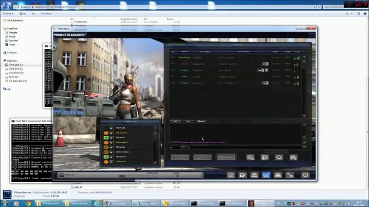Click Ping column header in room list
The width and height of the screenshot is (369, 207).
[x=297, y=51]
